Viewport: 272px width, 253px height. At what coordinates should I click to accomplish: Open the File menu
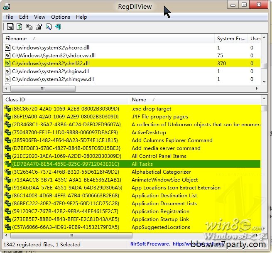click(10, 17)
